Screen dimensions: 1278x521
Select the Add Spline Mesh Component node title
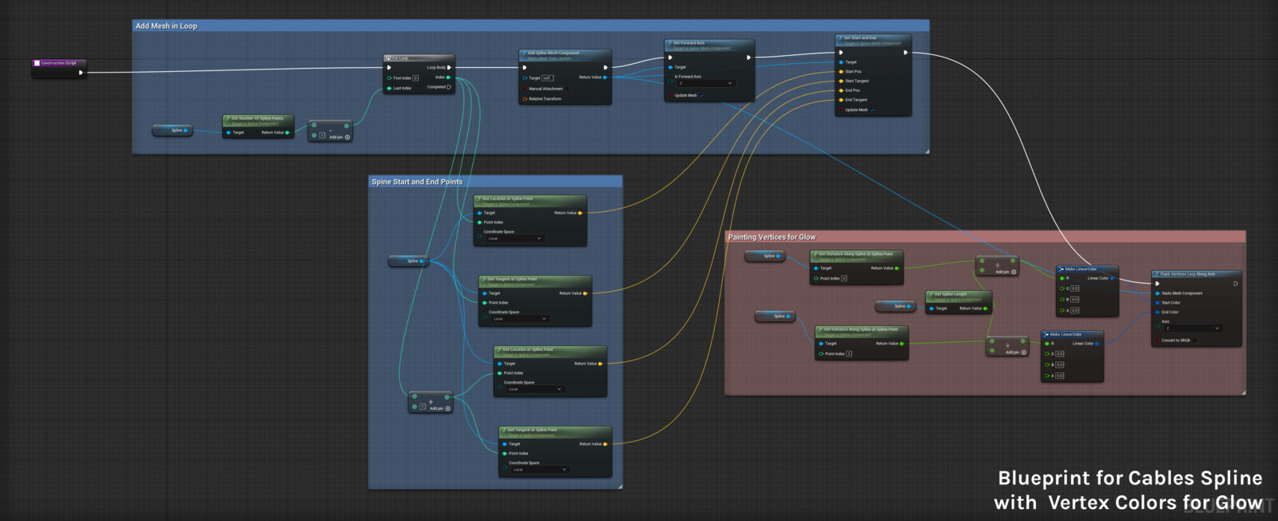click(x=554, y=53)
